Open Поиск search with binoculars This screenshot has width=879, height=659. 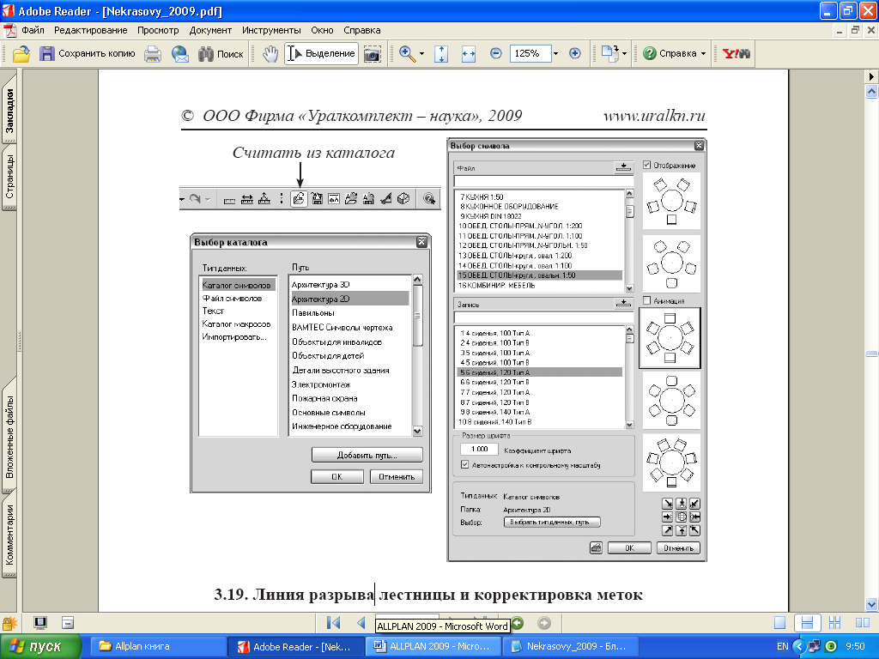point(221,54)
